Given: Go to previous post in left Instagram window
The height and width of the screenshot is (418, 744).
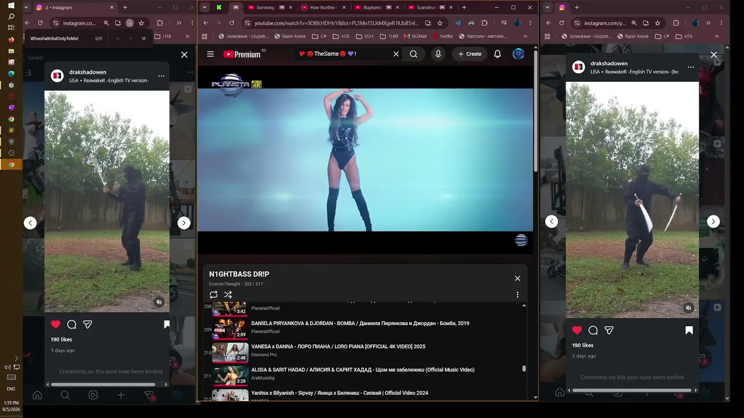Looking at the screenshot, I should [x=30, y=223].
